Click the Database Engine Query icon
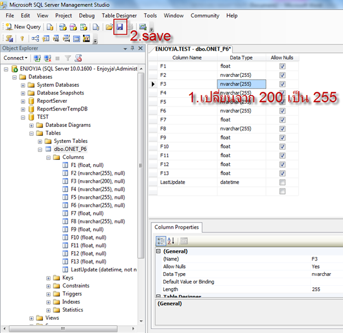Viewport: 343px width, 333px height. click(50, 27)
